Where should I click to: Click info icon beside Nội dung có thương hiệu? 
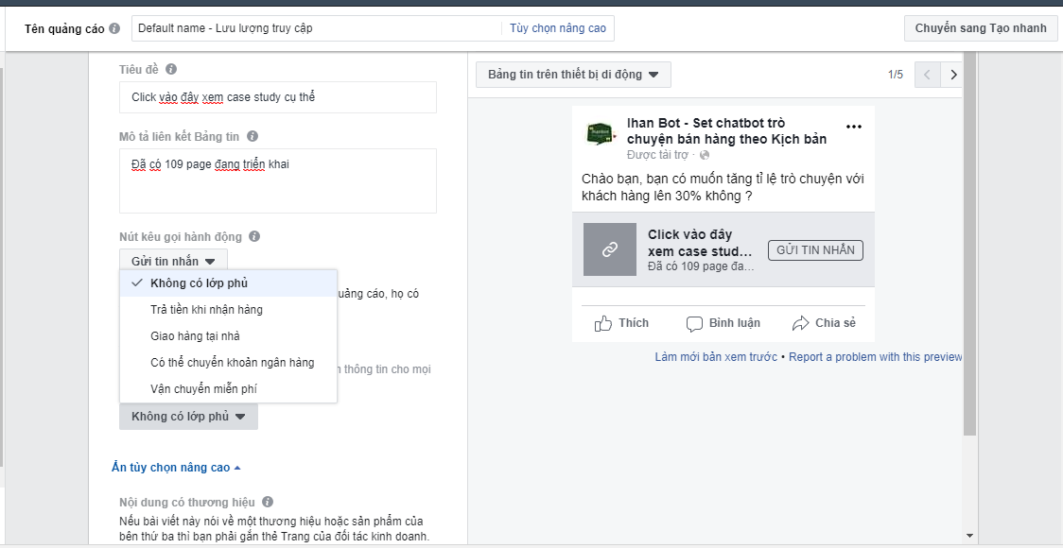[268, 502]
